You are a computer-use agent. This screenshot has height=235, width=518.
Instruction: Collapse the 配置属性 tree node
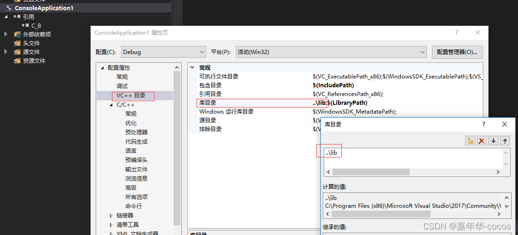point(102,68)
